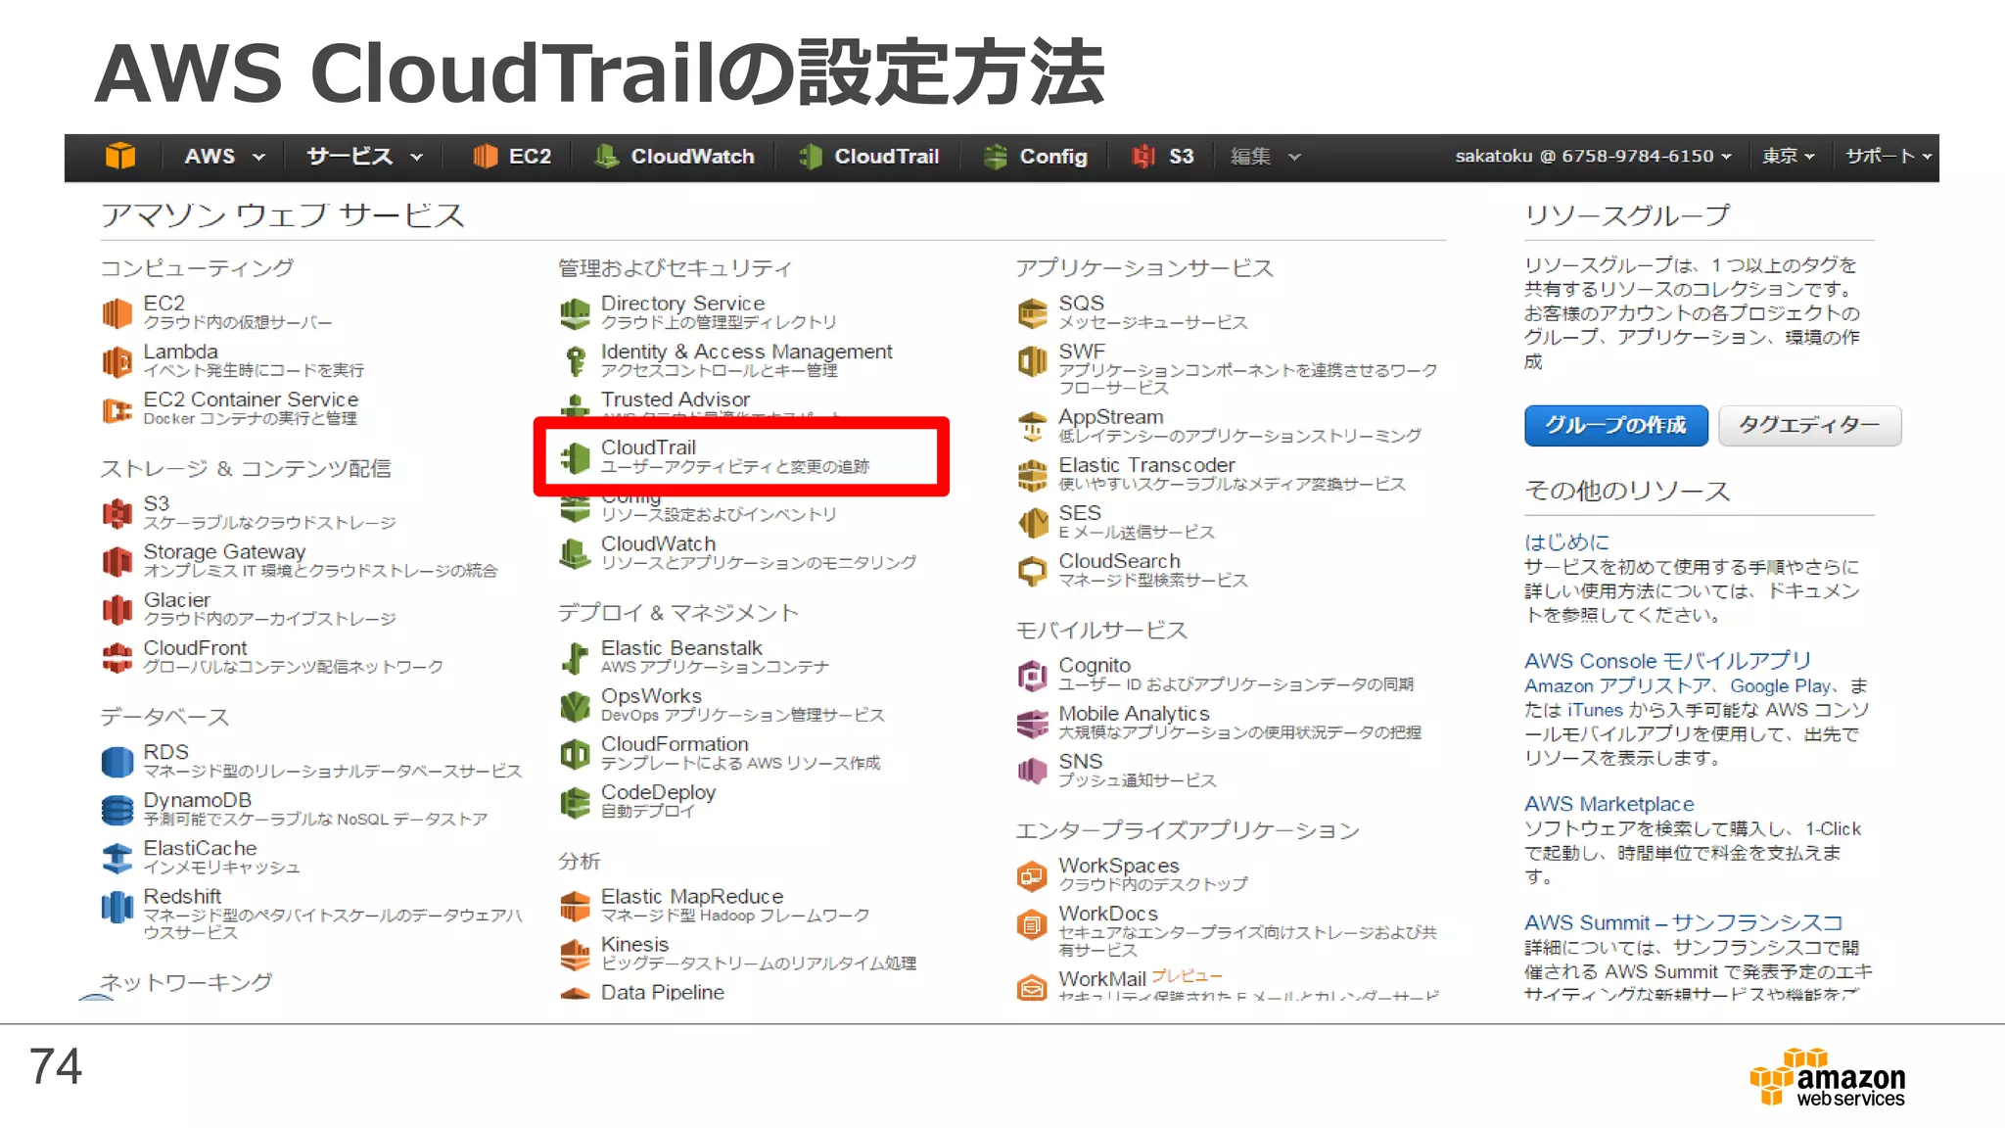This screenshot has height=1128, width=2005.
Task: Open the Google Play link
Action: click(x=1780, y=686)
